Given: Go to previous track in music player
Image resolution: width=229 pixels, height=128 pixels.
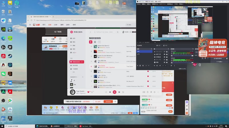Looking at the screenshot, I should (110, 92).
